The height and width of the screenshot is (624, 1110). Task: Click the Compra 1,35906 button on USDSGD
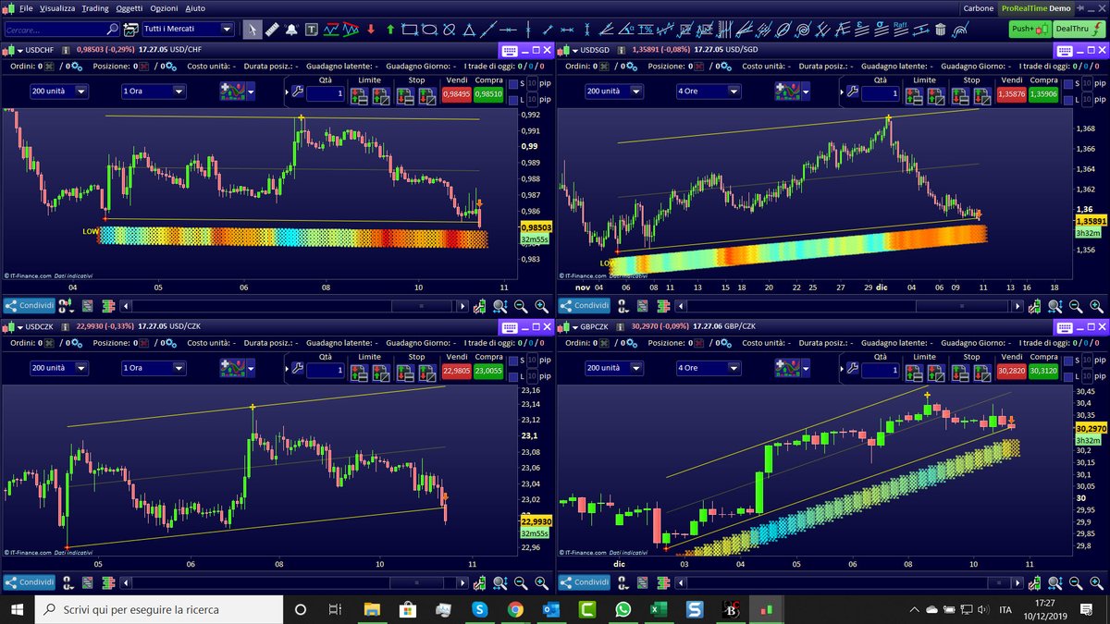tap(1043, 93)
